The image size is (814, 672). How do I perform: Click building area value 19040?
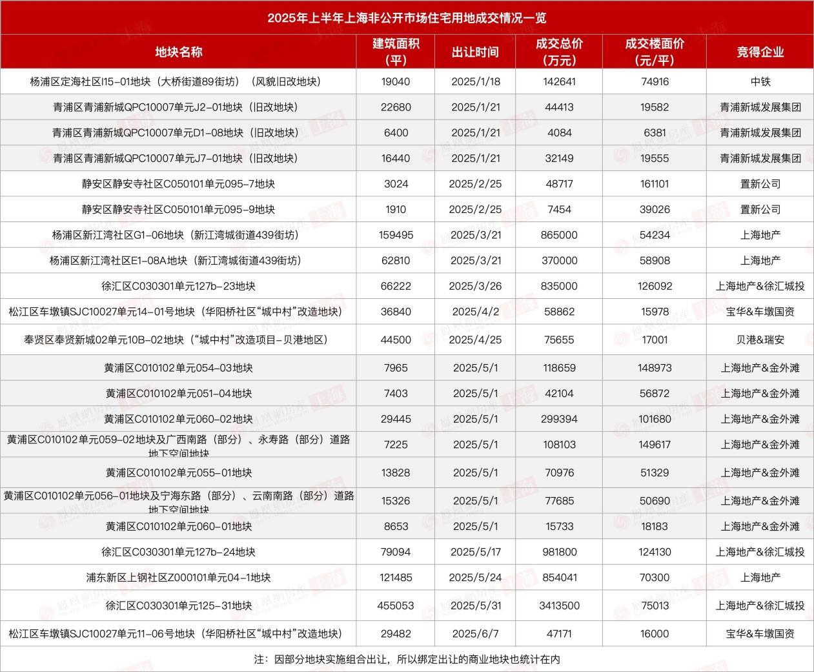396,82
